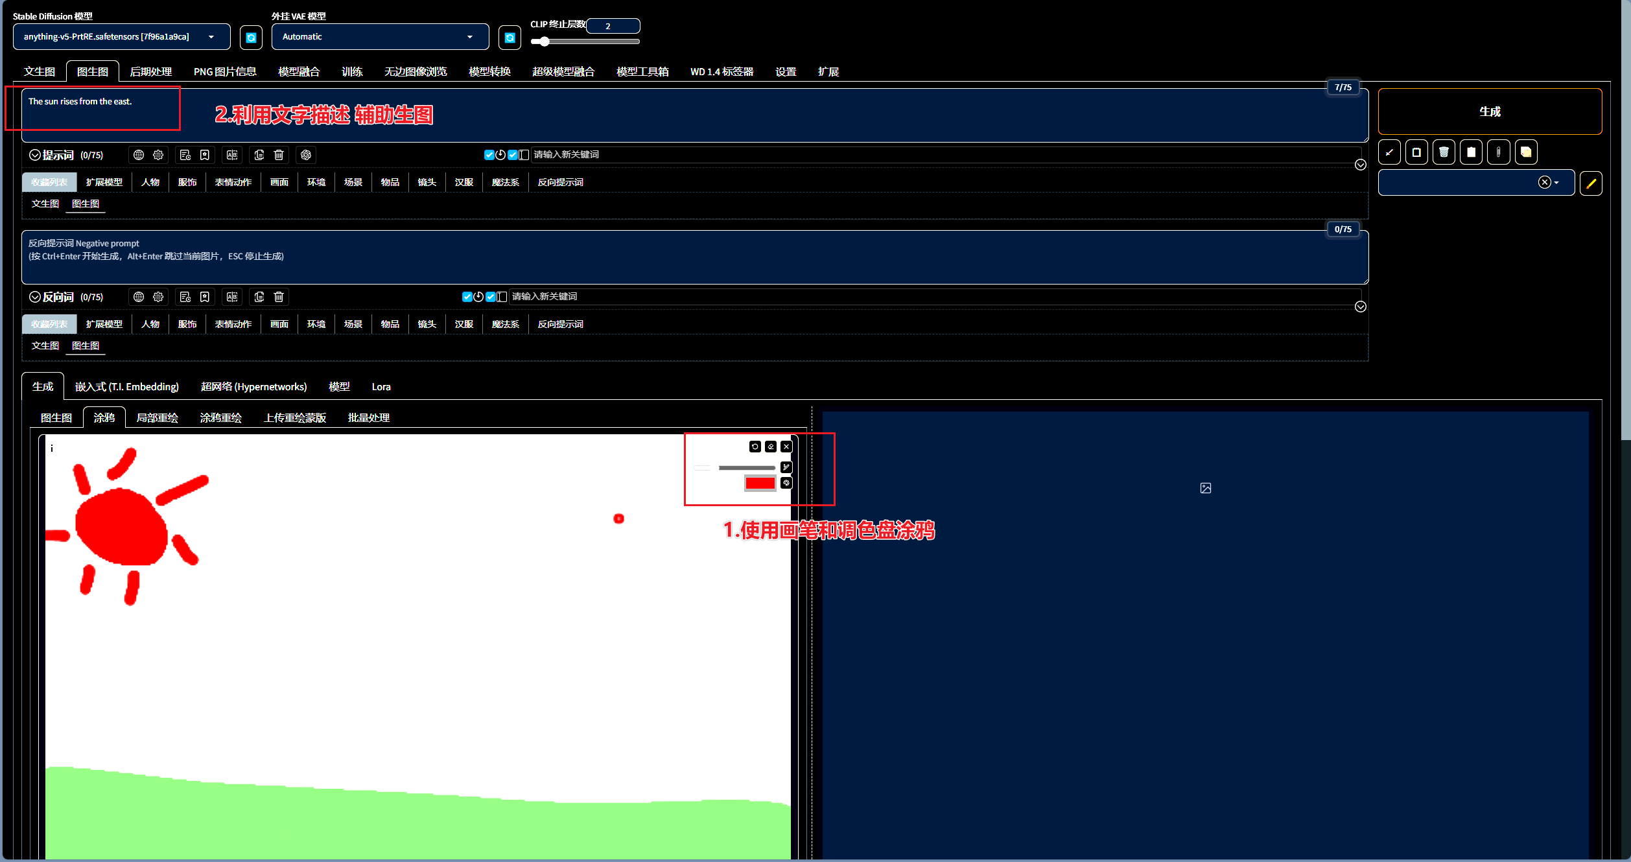Click the trash bin icon under Generate
This screenshot has width=1631, height=862.
coord(1444,152)
